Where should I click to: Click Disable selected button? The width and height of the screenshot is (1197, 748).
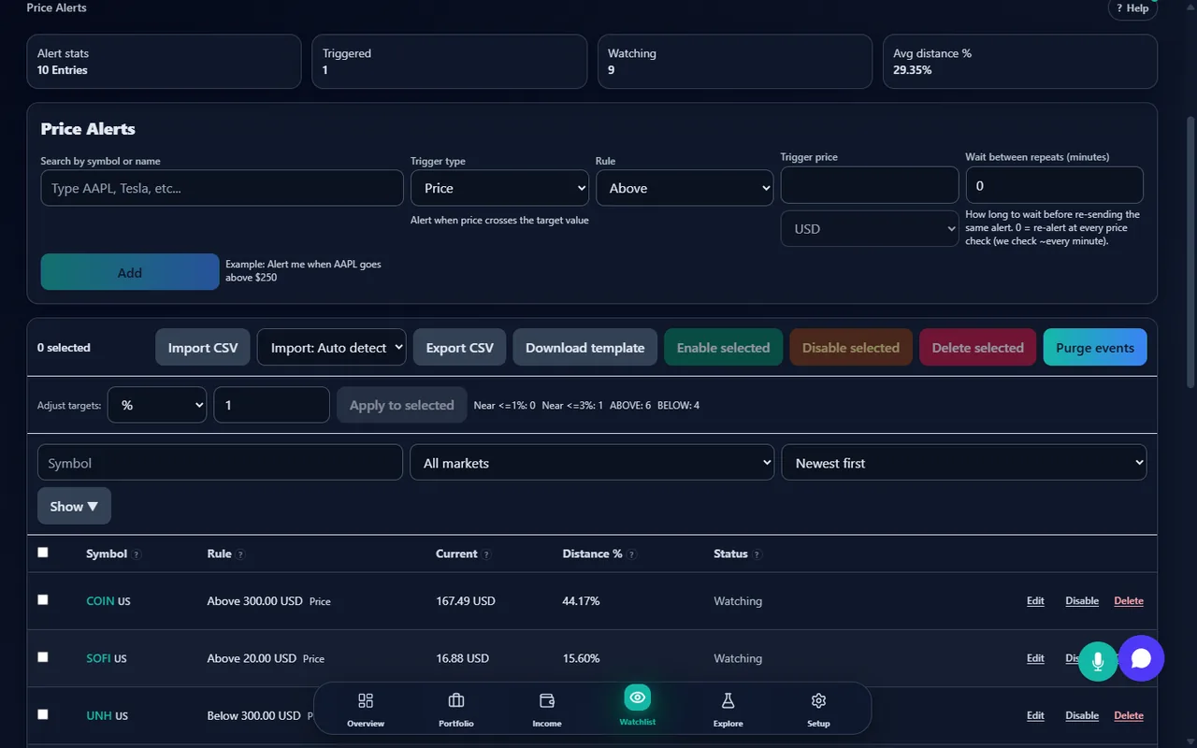[851, 348]
